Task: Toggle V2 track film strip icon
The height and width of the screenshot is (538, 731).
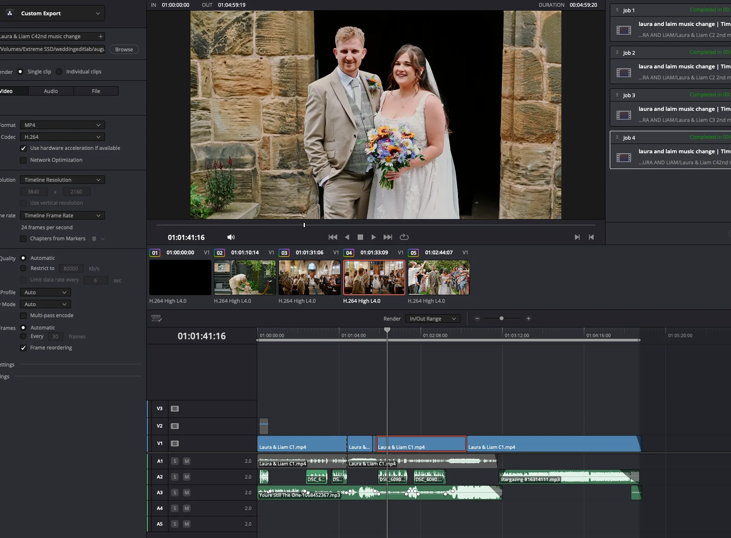Action: (175, 426)
